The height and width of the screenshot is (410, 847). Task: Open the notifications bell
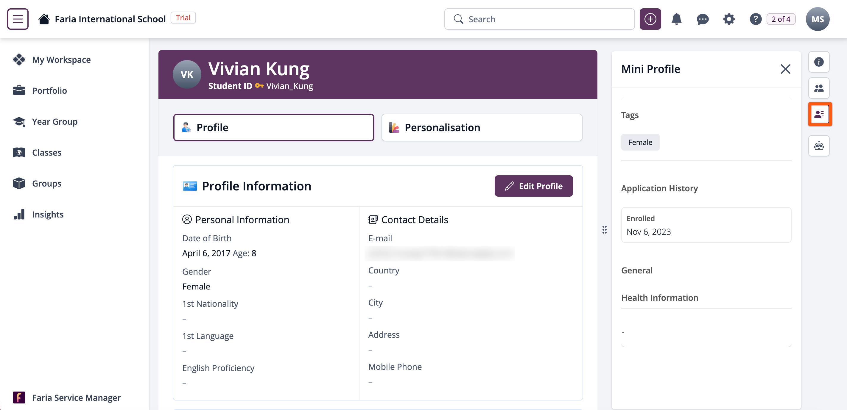[x=676, y=19]
